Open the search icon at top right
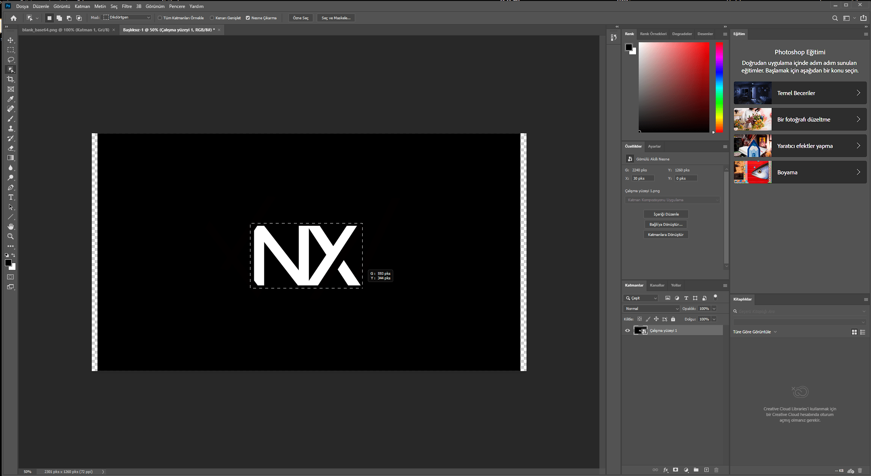871x476 pixels. (x=835, y=18)
